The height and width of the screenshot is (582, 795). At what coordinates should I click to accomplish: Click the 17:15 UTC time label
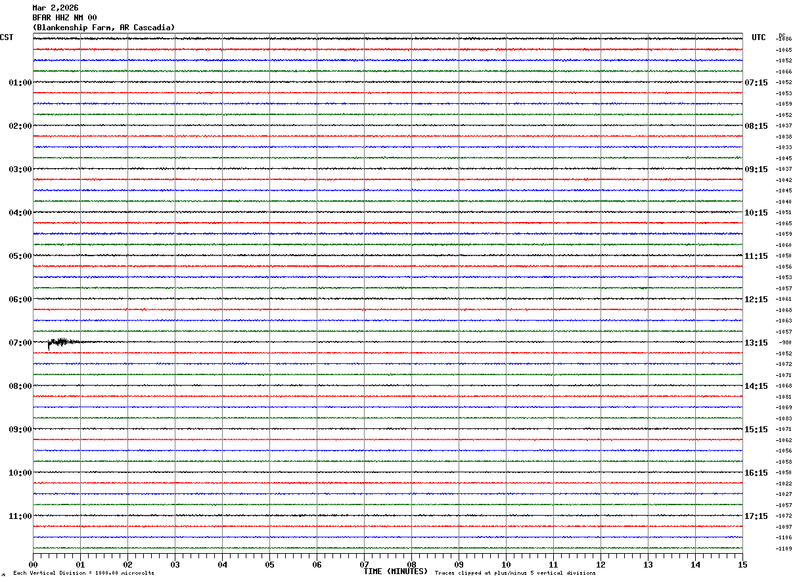tap(756, 516)
